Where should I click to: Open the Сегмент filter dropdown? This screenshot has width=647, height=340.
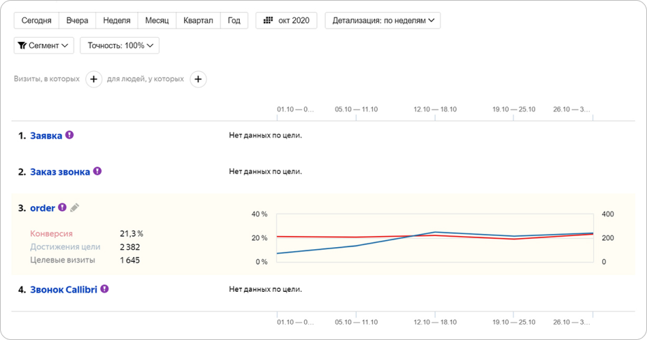(43, 45)
